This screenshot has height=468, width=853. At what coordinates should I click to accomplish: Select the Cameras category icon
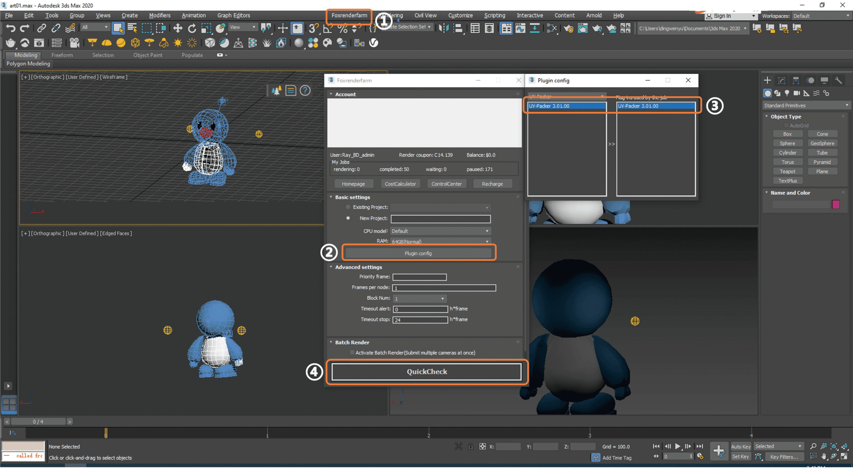coord(797,93)
